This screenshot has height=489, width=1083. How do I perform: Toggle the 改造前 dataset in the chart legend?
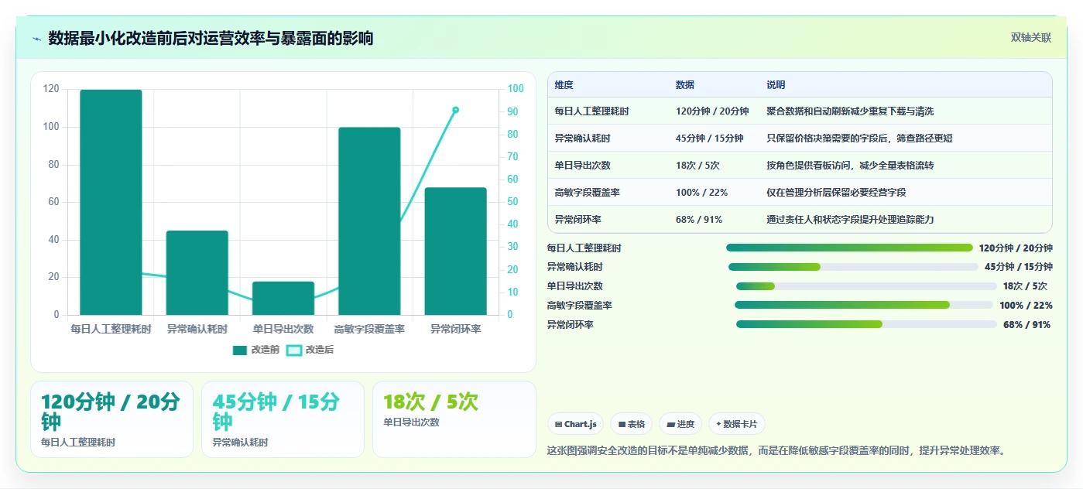pos(256,350)
